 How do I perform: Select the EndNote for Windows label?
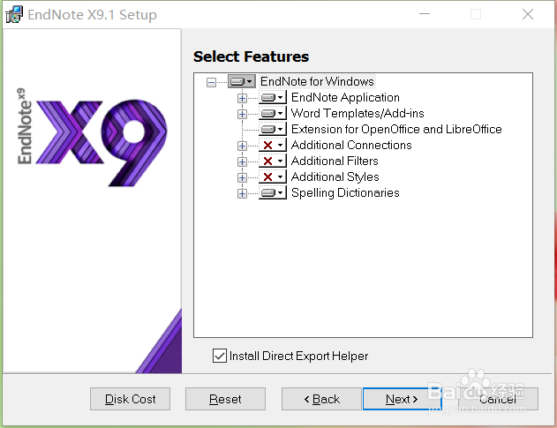coord(317,81)
